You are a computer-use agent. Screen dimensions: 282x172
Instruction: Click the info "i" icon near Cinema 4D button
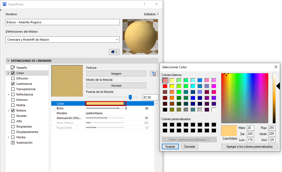[x=117, y=52]
